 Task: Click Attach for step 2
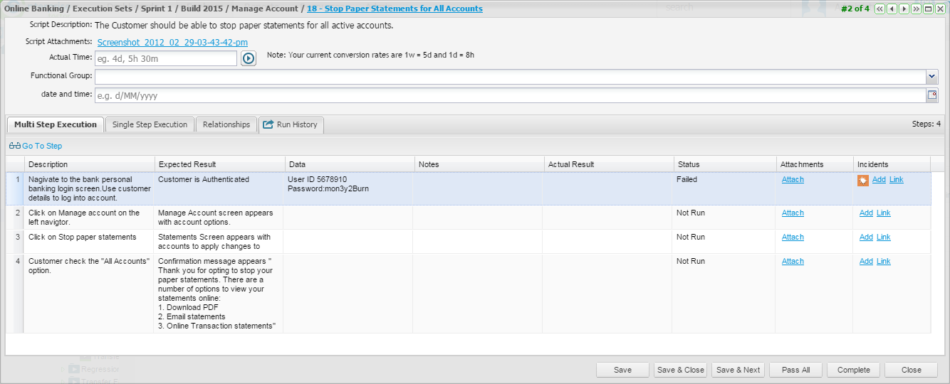coord(793,213)
